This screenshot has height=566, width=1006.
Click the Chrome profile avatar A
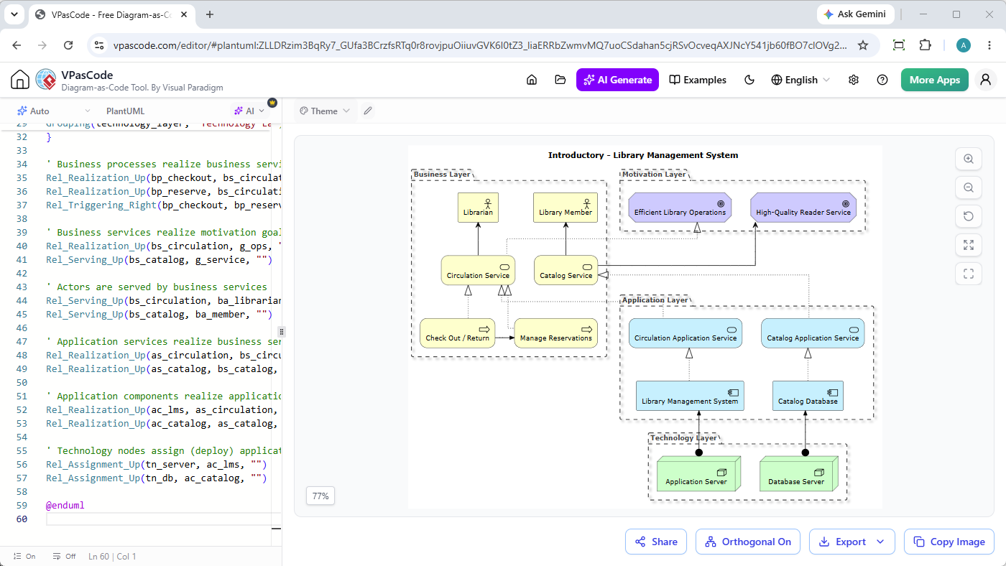964,45
